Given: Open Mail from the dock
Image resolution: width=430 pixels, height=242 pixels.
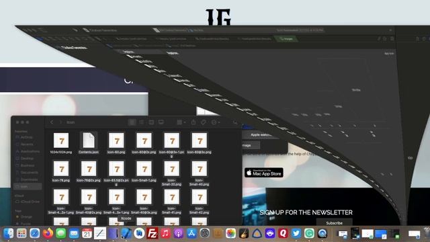Looking at the screenshot, I should coord(74,233).
